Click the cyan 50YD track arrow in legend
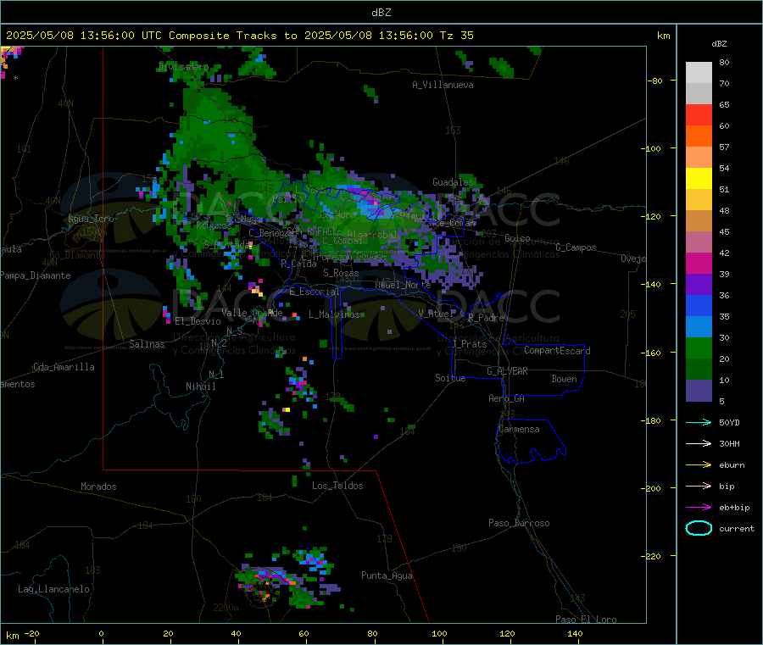The width and height of the screenshot is (763, 645). (699, 422)
